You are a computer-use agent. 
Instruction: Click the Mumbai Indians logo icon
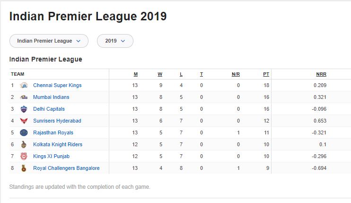tap(24, 97)
